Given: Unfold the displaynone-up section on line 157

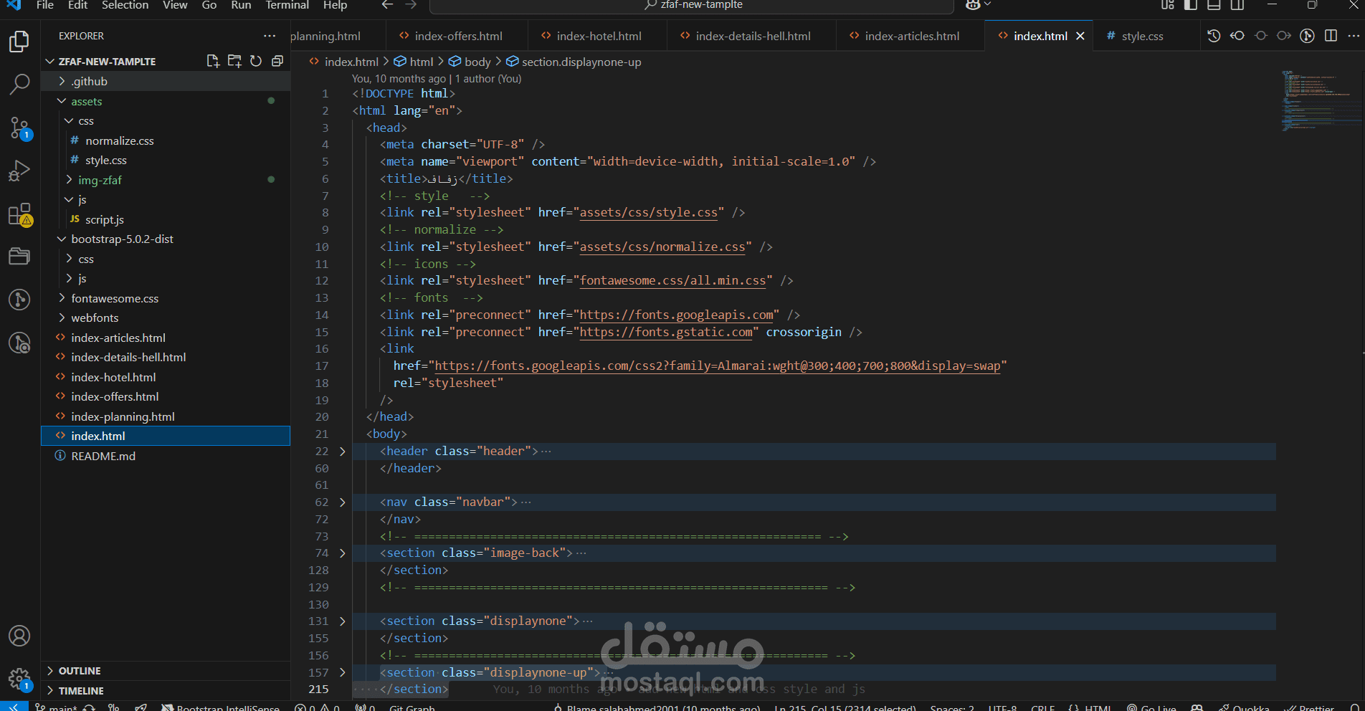Looking at the screenshot, I should [x=343, y=672].
